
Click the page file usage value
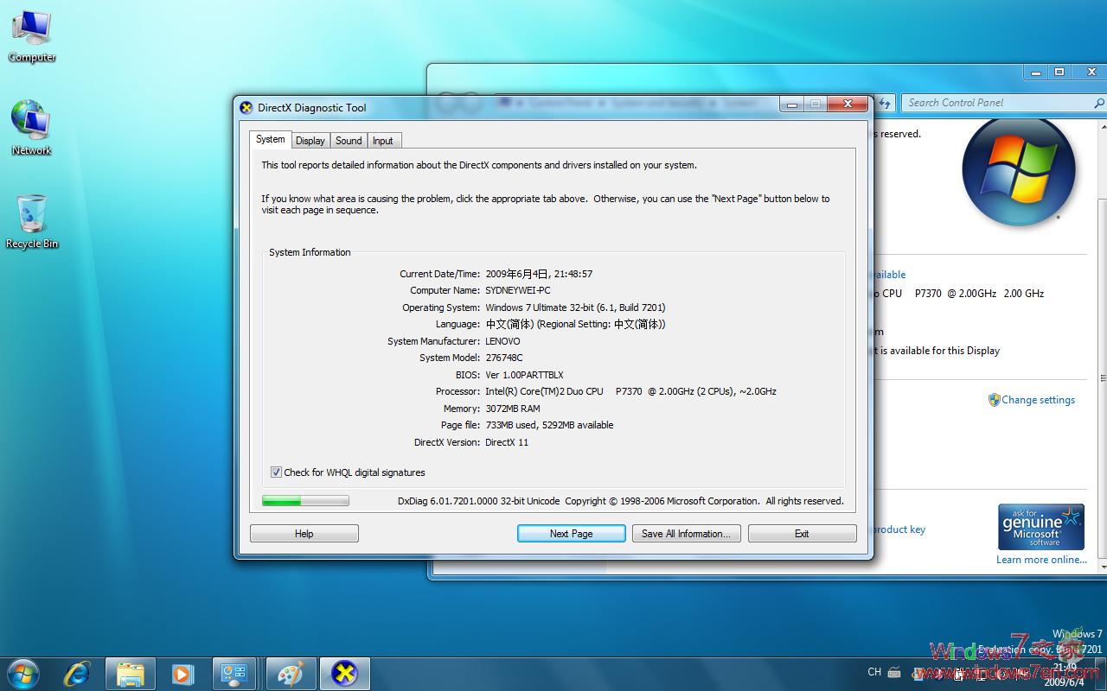coord(549,425)
